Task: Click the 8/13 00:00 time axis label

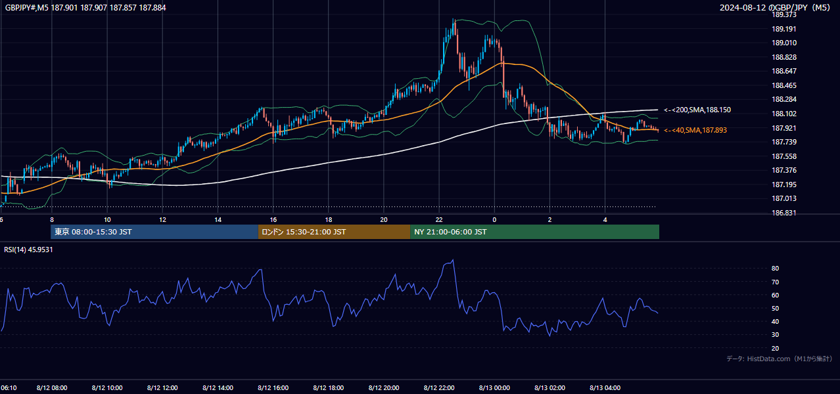Action: point(494,388)
